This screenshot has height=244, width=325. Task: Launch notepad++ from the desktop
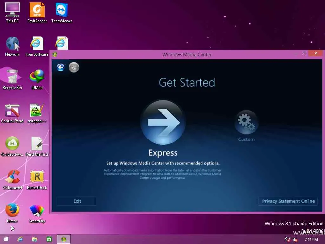37,113
